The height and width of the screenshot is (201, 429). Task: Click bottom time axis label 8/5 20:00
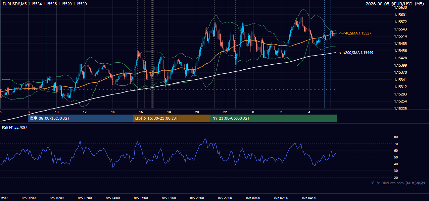(x=197, y=198)
